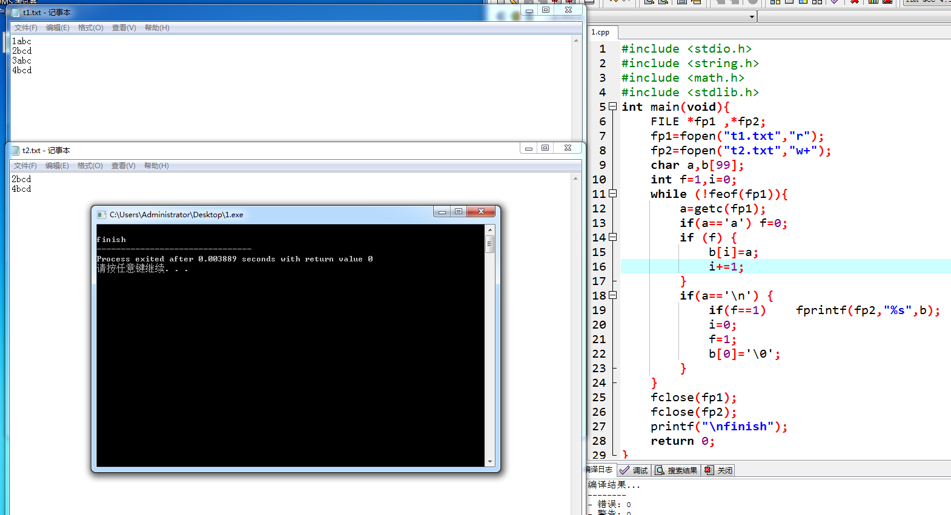
Task: Click the 关闭 tab in bottom panel
Action: click(x=718, y=470)
